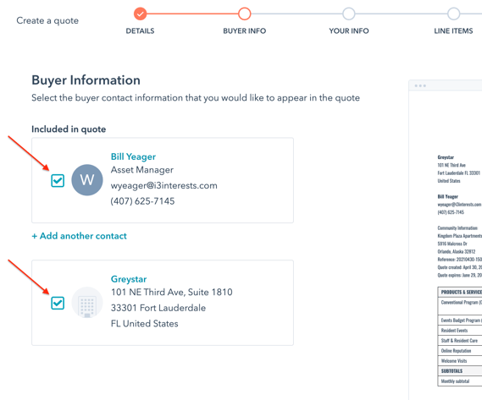
Task: Click the three dots in preview header
Action: coord(420,85)
